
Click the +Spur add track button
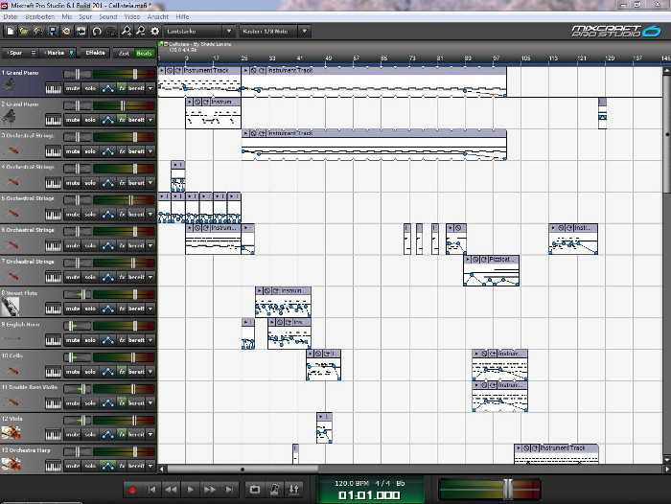click(x=20, y=53)
